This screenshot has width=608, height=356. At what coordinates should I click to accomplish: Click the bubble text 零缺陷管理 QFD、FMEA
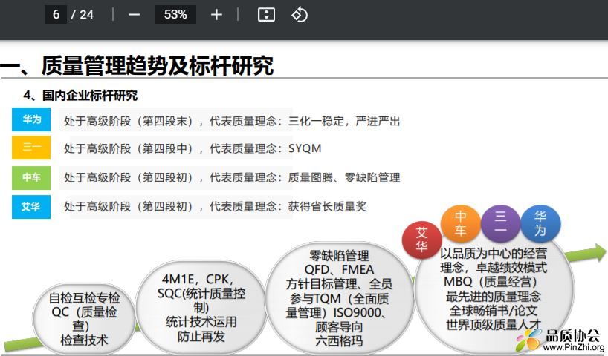pos(339,263)
